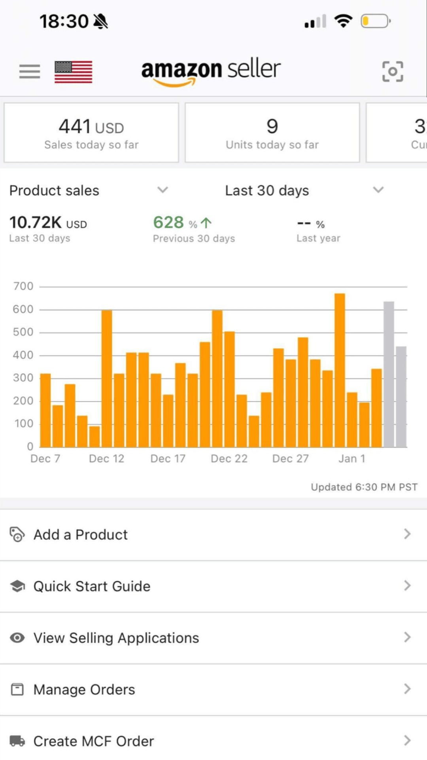Screen dimensions: 427x760
Task: Tap Create MCF Order label
Action: (94, 741)
